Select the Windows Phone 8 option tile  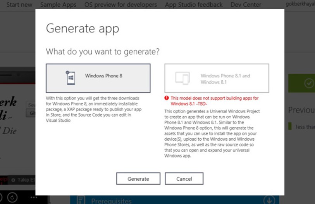(x=98, y=78)
